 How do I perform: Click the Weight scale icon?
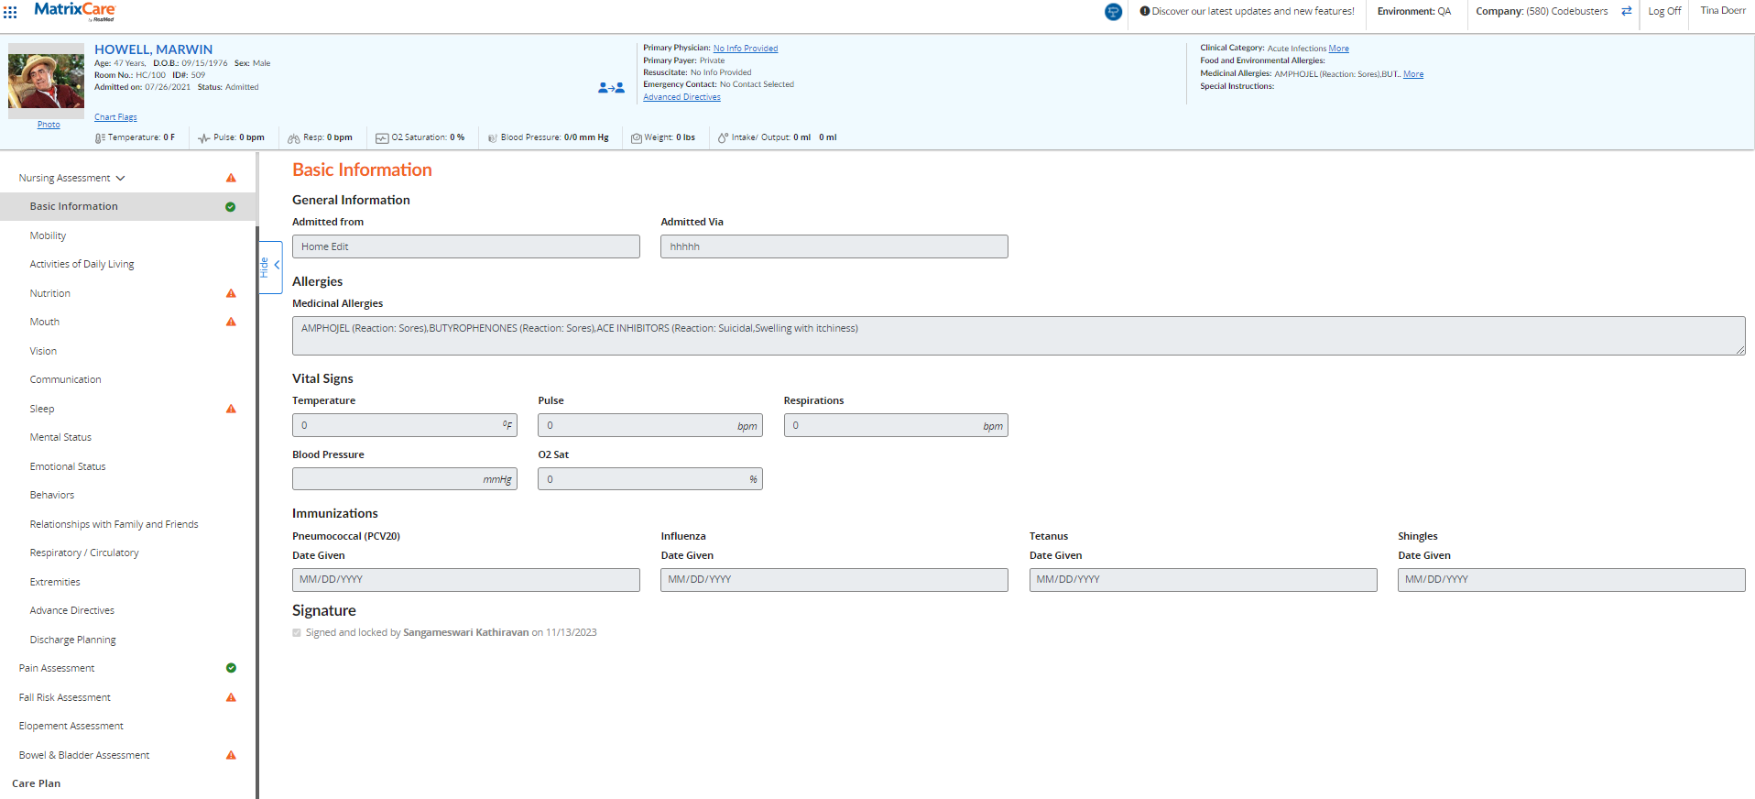tap(637, 137)
